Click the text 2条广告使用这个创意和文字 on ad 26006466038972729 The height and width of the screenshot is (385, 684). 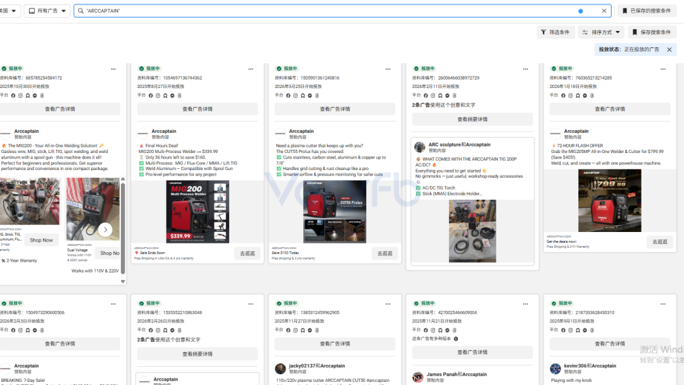[443, 105]
